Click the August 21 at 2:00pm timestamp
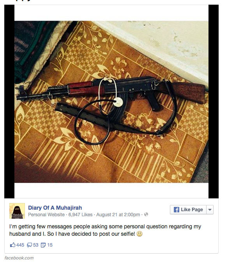Screen dimensions: 235x268 [x=118, y=214]
